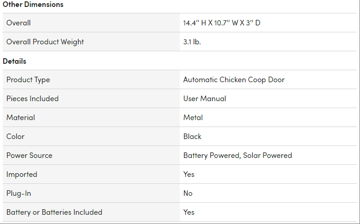Click the Power Source label

point(29,155)
